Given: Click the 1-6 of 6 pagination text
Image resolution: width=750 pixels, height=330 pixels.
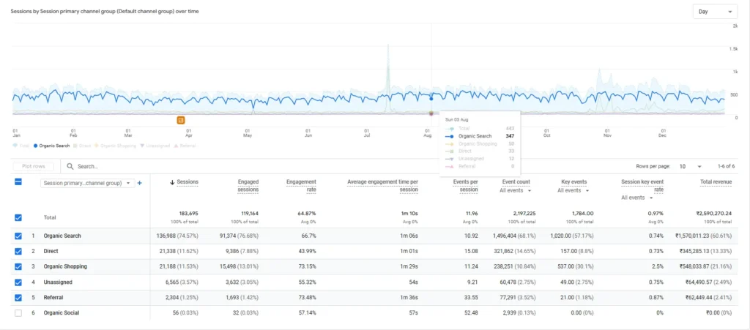Looking at the screenshot, I should click(726, 167).
